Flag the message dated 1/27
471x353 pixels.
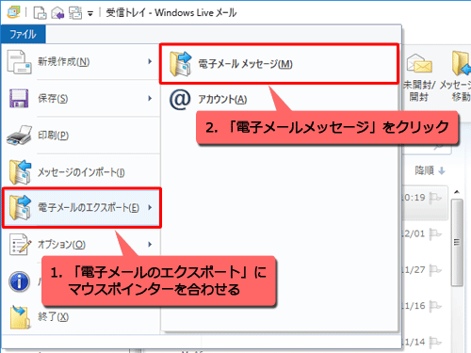click(x=435, y=270)
